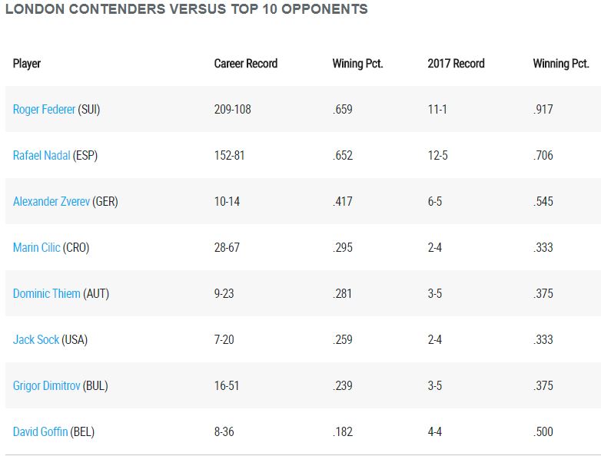601x456 pixels.
Task: Click the Player column header
Action: point(27,64)
